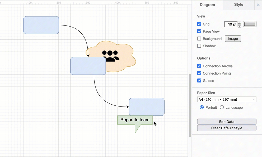
Task: Choose Landscape orientation
Action: (x=222, y=107)
